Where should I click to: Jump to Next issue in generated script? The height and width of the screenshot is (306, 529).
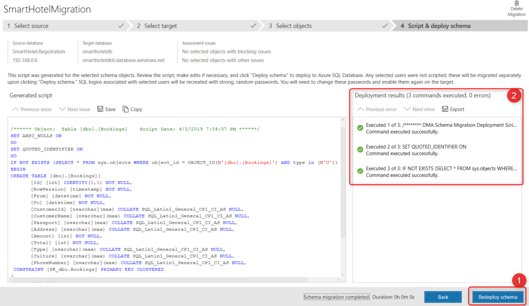click(x=75, y=109)
